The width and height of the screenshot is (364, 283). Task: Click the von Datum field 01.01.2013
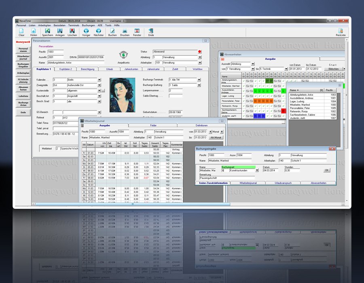297,69
